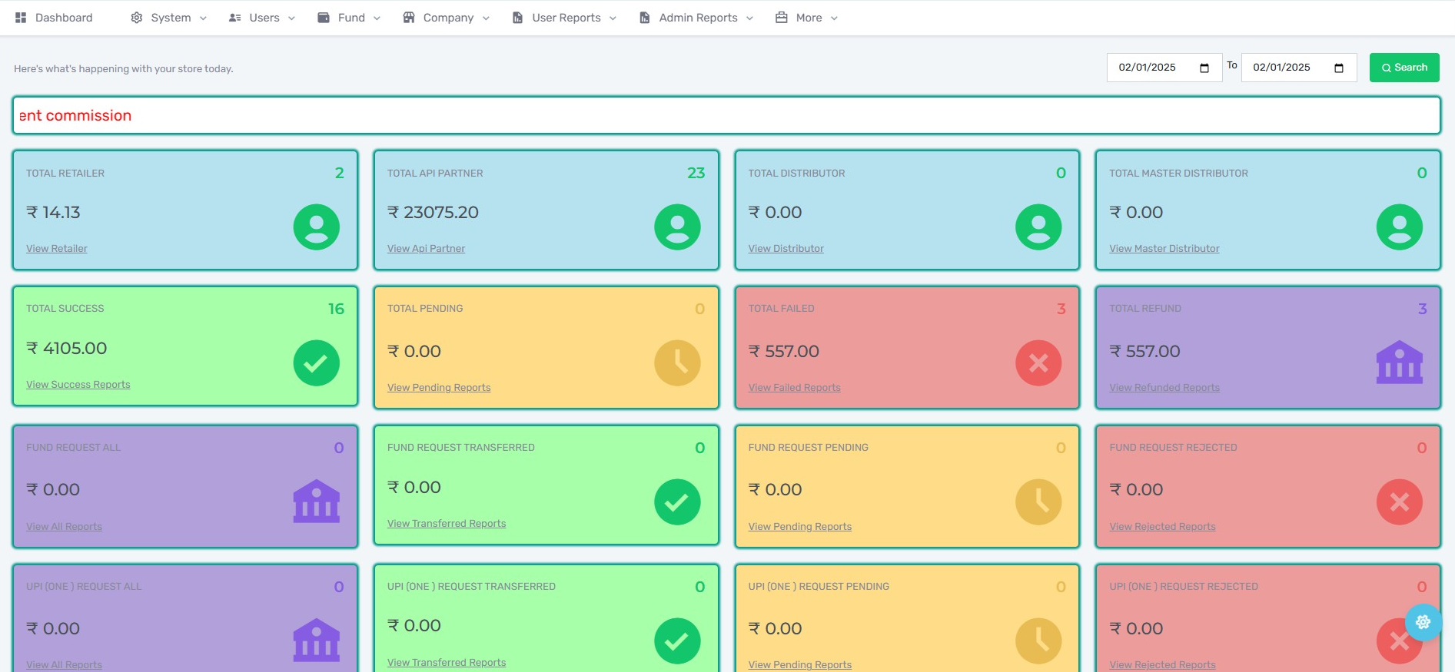Screen dimensions: 1455x672
Task: Click the System gear icon
Action: [x=137, y=18]
